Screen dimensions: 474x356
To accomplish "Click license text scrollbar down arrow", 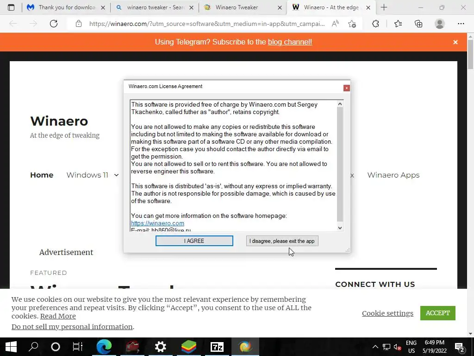I will click(x=340, y=228).
